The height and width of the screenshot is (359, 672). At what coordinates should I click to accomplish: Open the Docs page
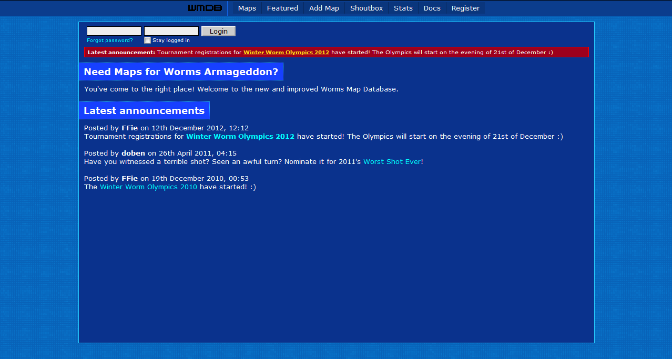click(432, 8)
